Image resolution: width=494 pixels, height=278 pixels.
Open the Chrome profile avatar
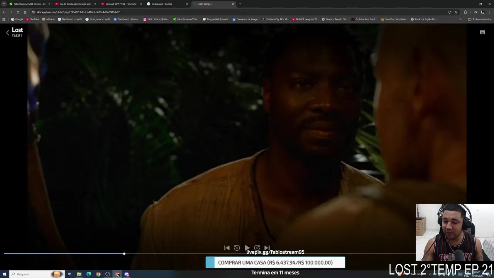tap(482, 12)
